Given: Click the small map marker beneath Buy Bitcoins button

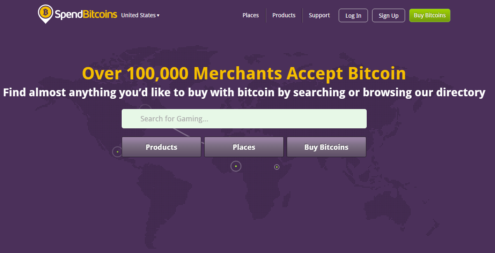Looking at the screenshot, I should (277, 167).
